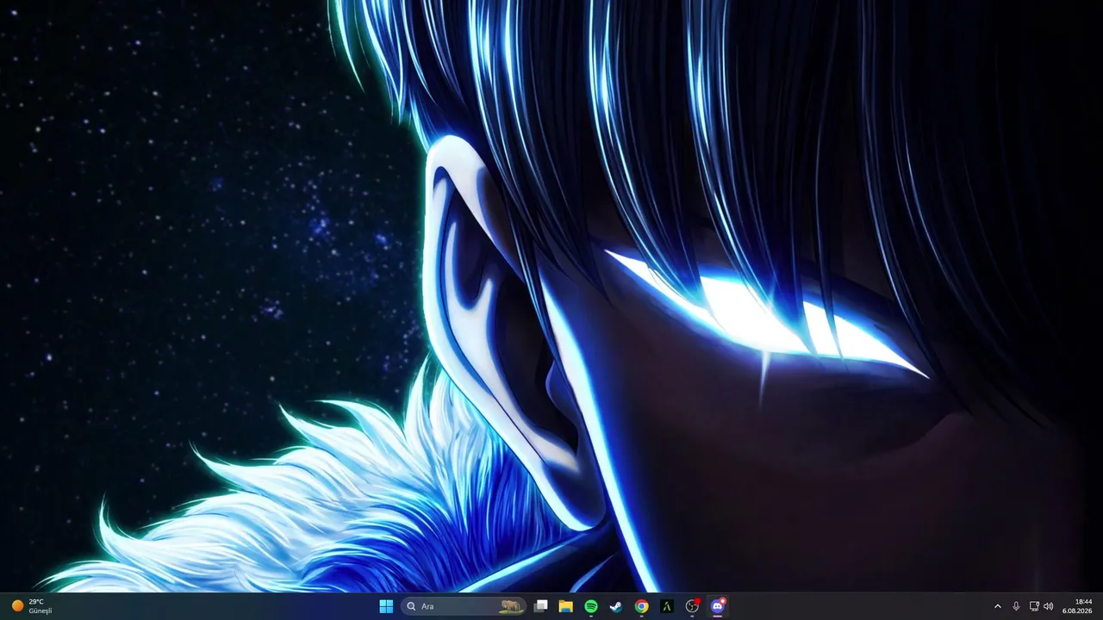Open volume control in system tray
Viewport: 1103px width, 620px height.
pos(1049,606)
